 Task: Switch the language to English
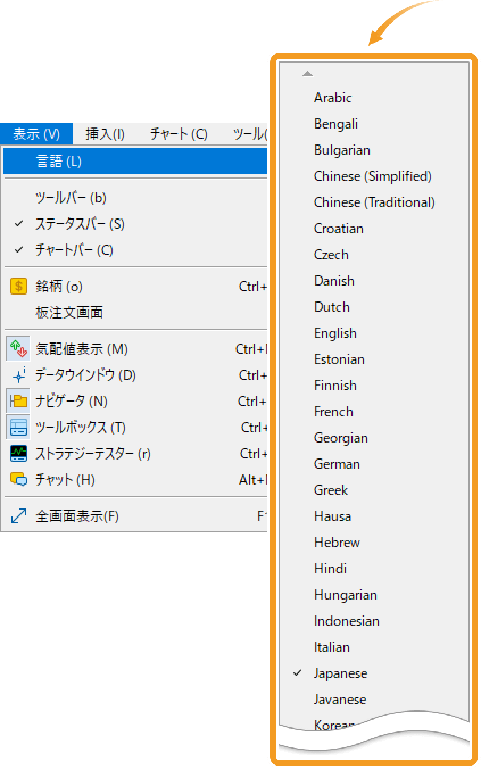pos(335,333)
